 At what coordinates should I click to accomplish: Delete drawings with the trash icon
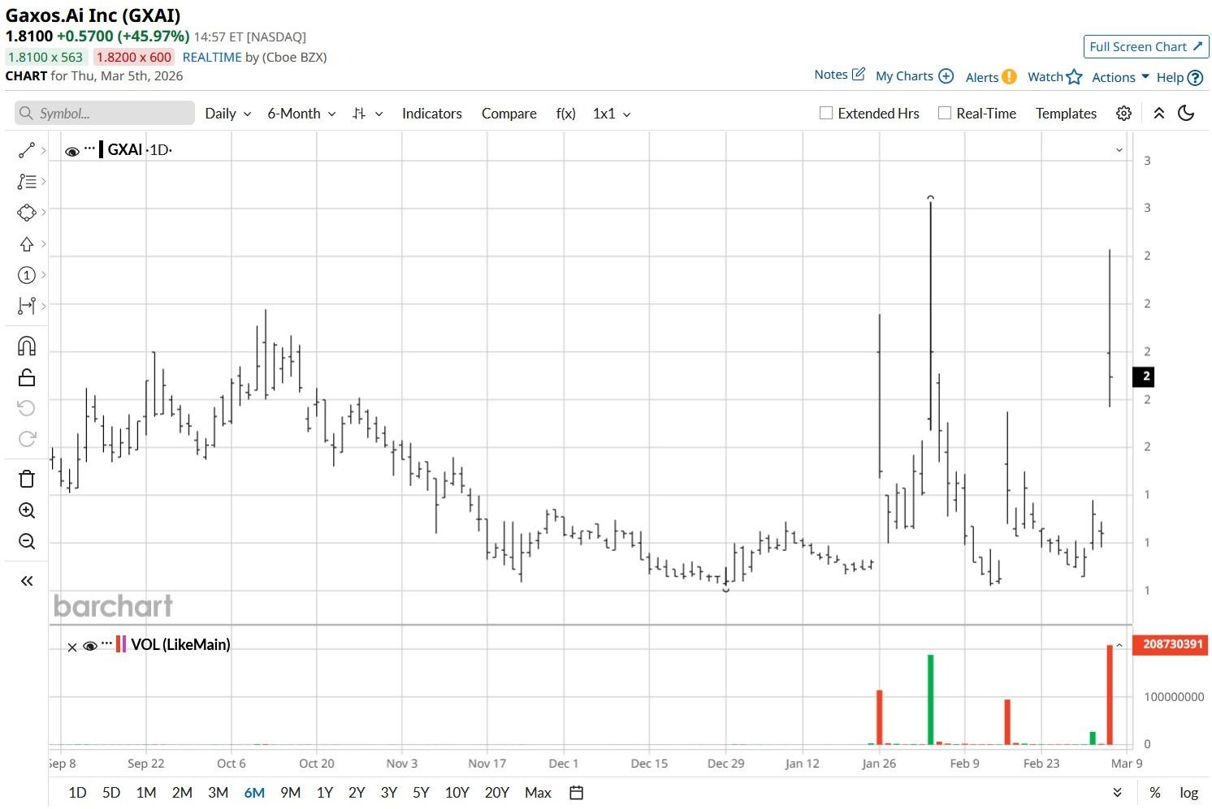pyautogui.click(x=26, y=479)
